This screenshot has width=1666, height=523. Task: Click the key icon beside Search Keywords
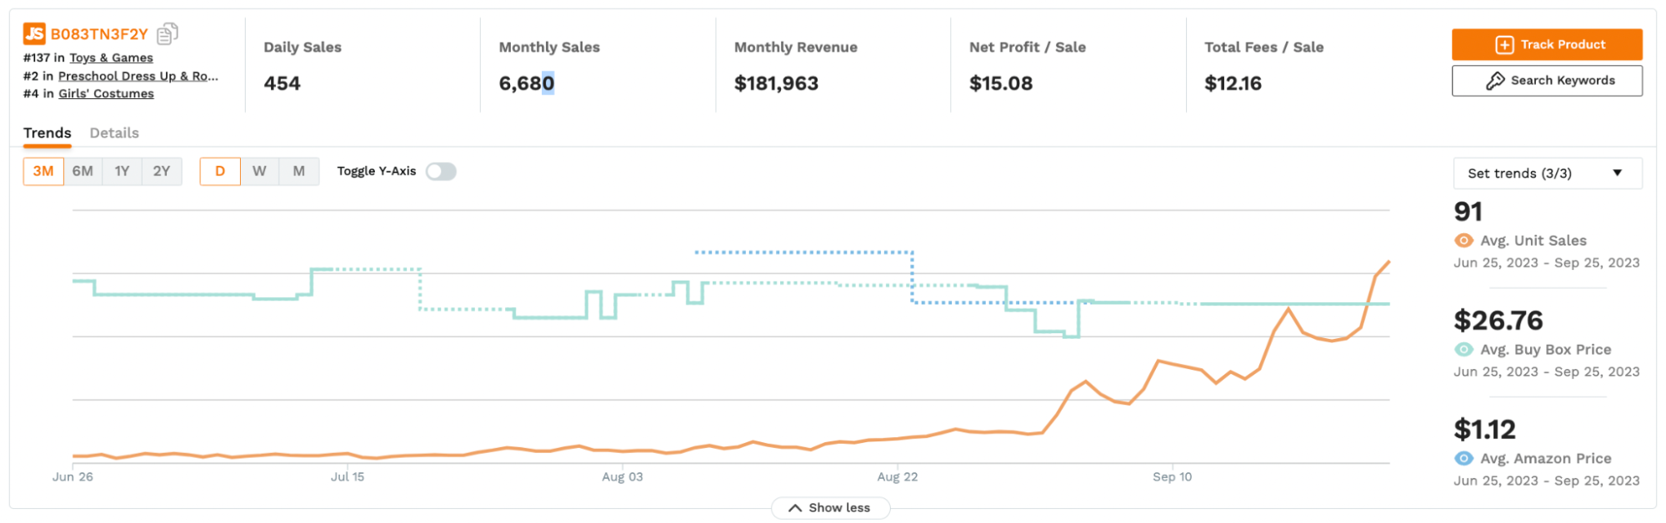click(x=1495, y=81)
